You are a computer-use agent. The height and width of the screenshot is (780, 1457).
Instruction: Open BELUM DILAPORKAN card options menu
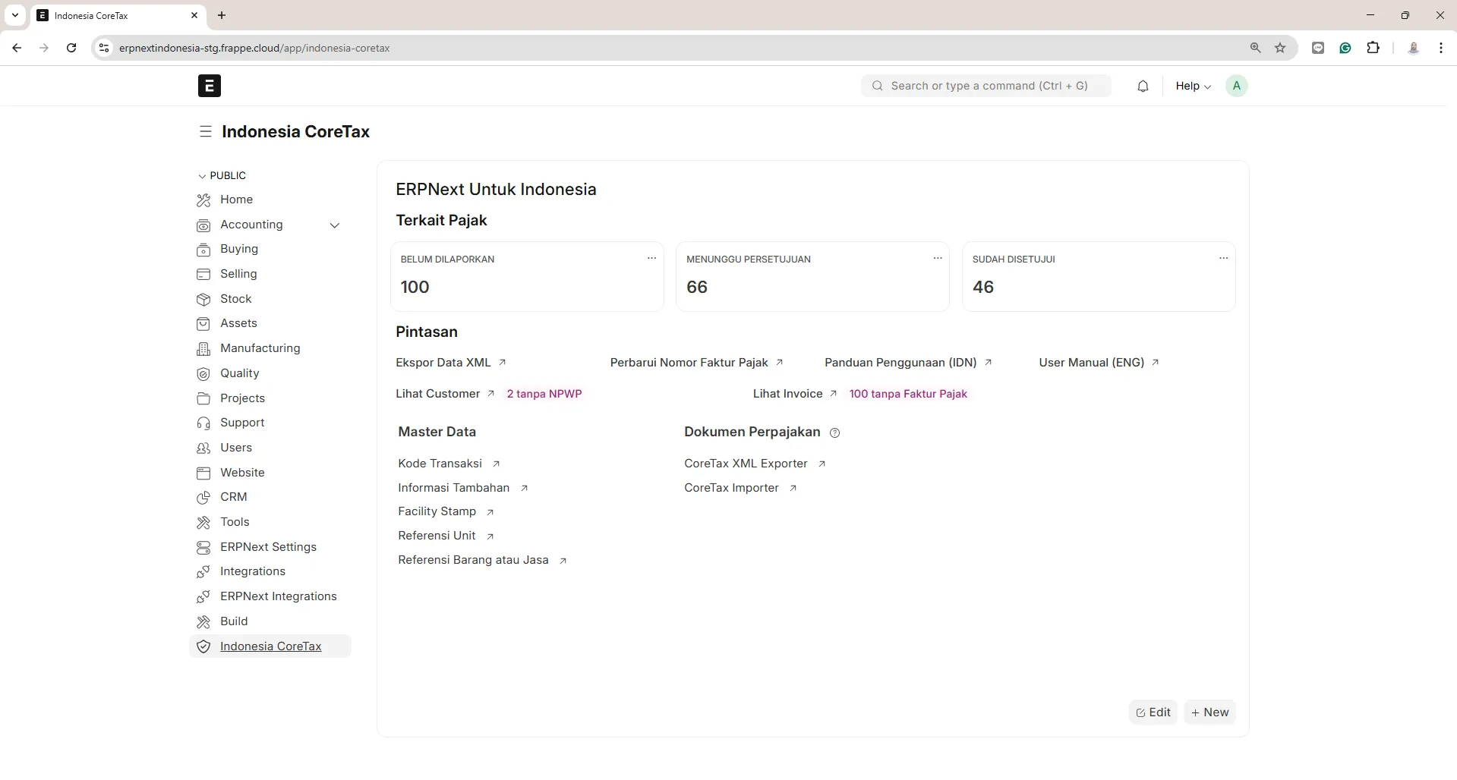(x=651, y=259)
